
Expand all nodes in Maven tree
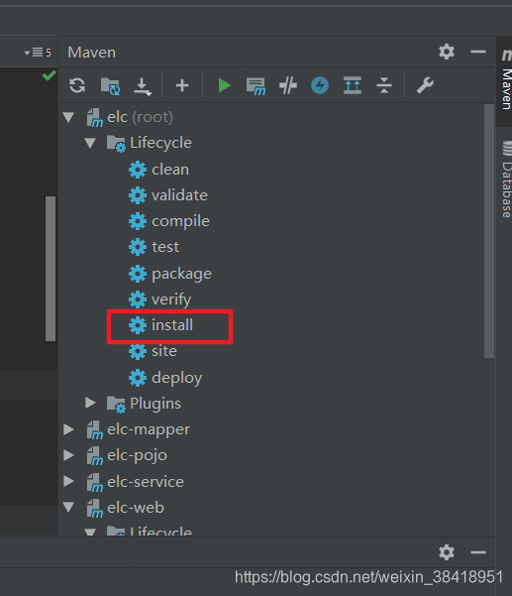353,84
